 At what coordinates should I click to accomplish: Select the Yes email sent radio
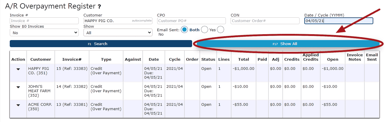tap(205, 29)
